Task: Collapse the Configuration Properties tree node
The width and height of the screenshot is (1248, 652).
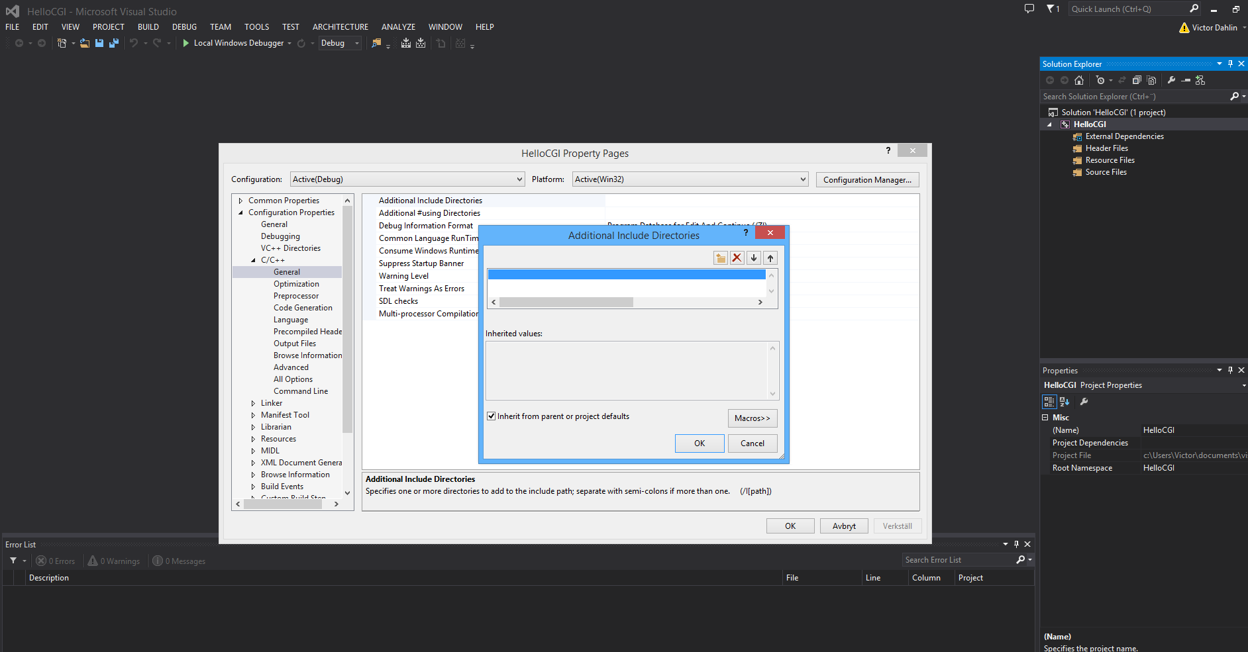Action: [240, 212]
